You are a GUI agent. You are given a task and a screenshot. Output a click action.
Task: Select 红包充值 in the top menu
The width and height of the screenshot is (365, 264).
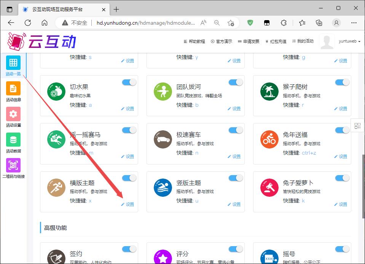point(276,41)
